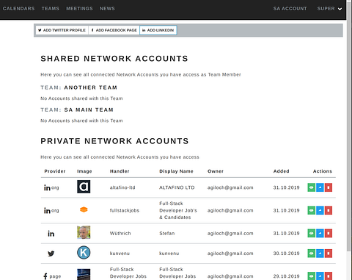The image size is (352, 280).
Task: Click the blue share icon for altafino-ltd
Action: (320, 187)
